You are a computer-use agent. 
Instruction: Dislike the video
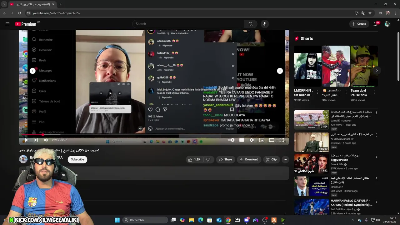208,159
